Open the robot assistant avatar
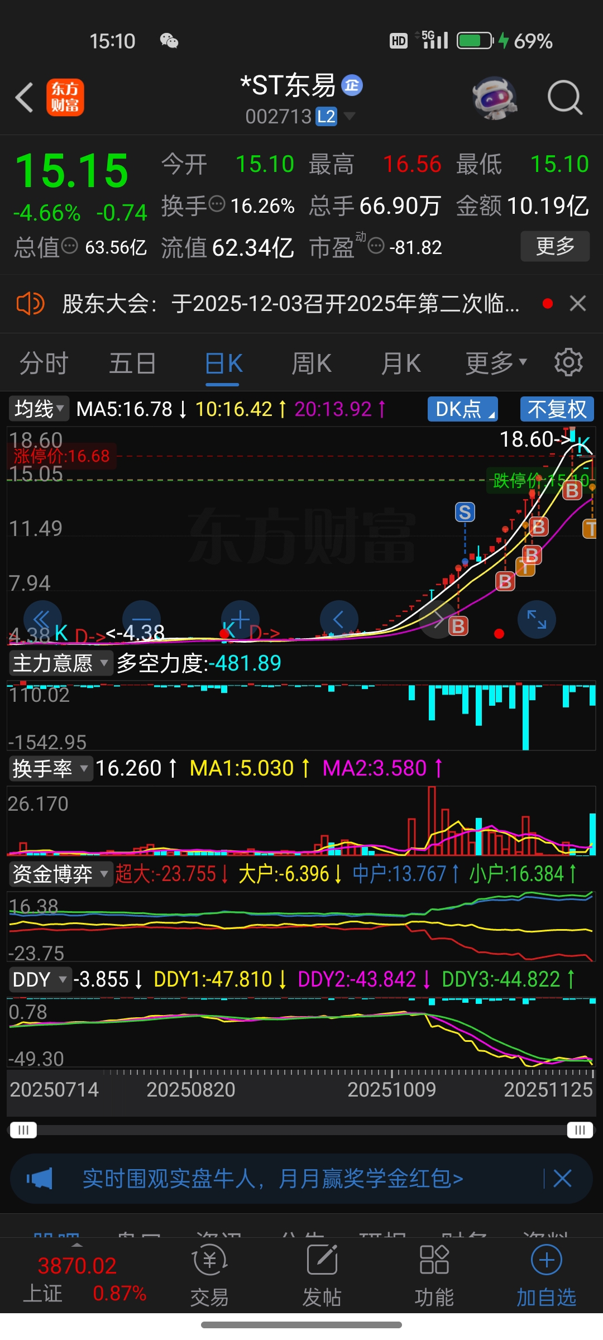 pos(495,98)
